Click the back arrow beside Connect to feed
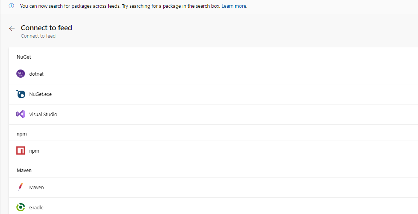The height and width of the screenshot is (214, 418). 12,28
